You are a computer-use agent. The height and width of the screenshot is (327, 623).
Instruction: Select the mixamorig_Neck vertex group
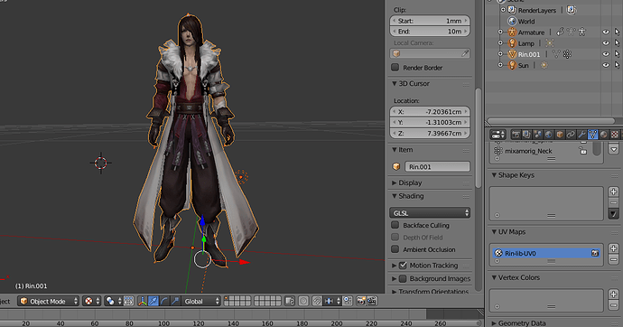528,151
